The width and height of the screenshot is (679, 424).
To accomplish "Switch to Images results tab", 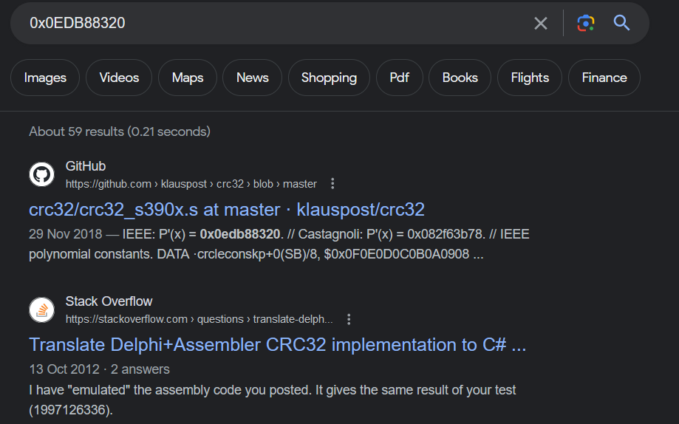I will (x=45, y=78).
